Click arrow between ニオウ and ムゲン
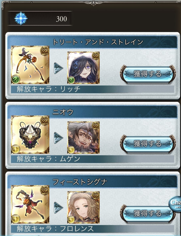 (x=58, y=138)
